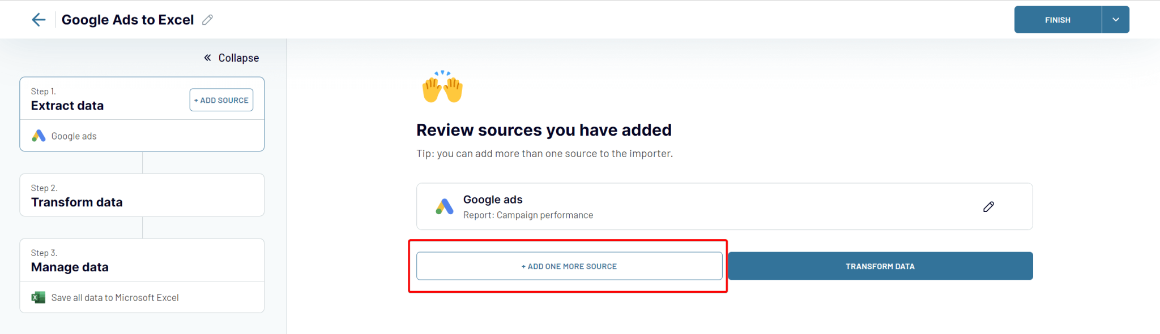Viewport: 1160px width, 334px height.
Task: Click the raised hands emoji
Action: 442,86
